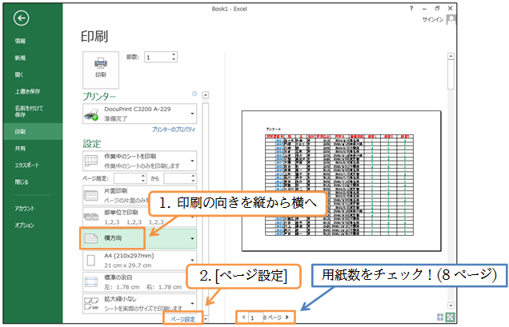Open Help with the question mark icon
This screenshot has height=327, width=509.
tap(411, 6)
